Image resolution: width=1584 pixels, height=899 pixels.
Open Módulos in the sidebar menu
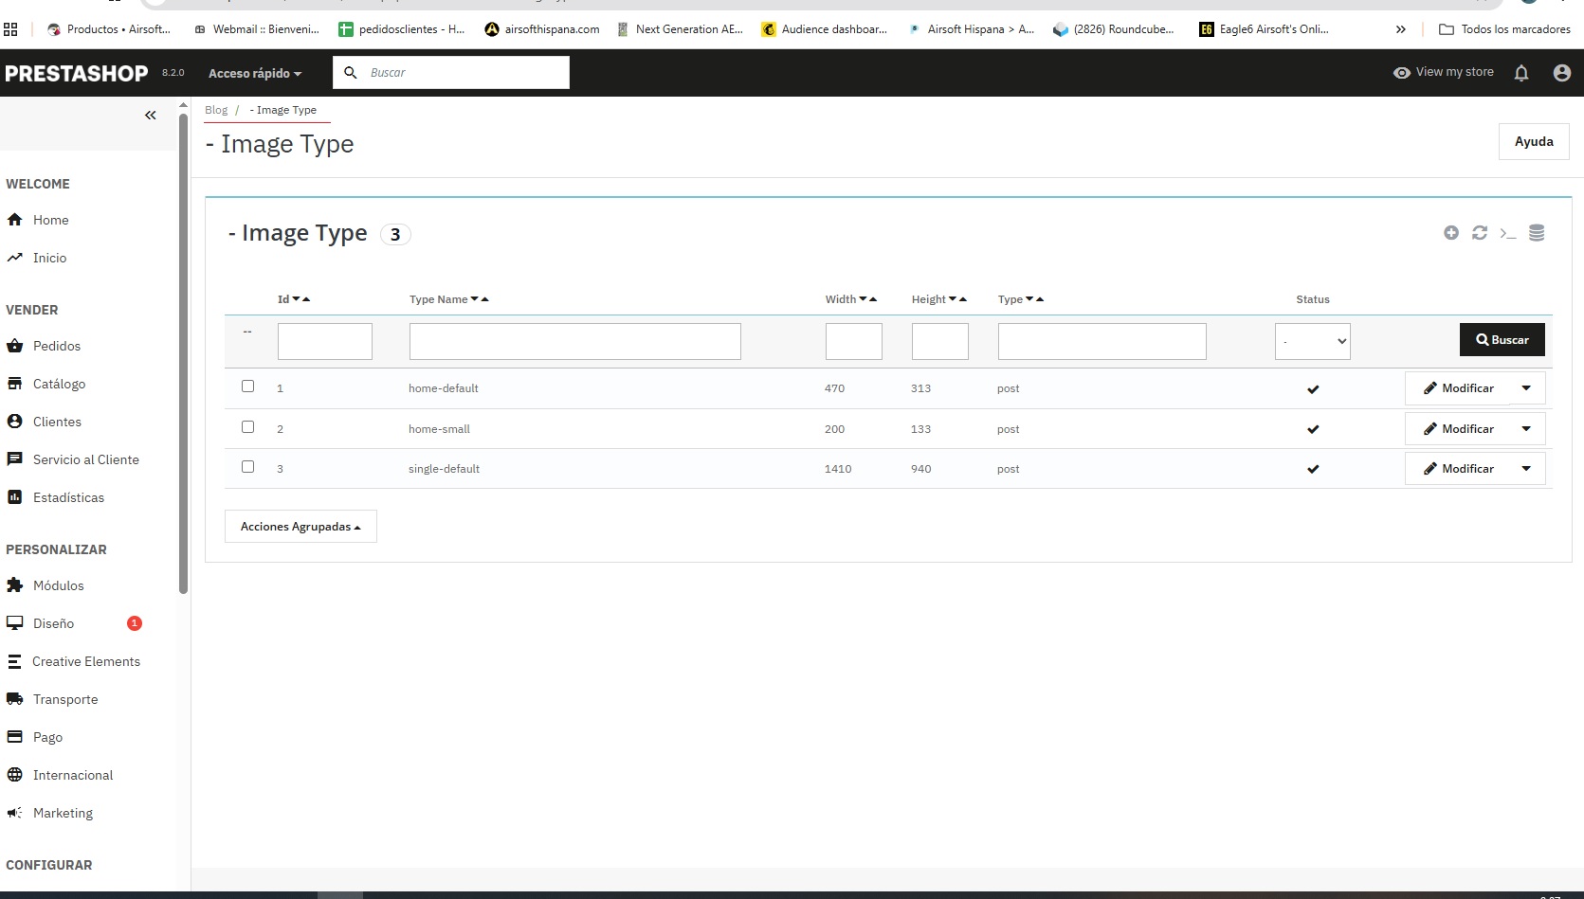(x=58, y=585)
